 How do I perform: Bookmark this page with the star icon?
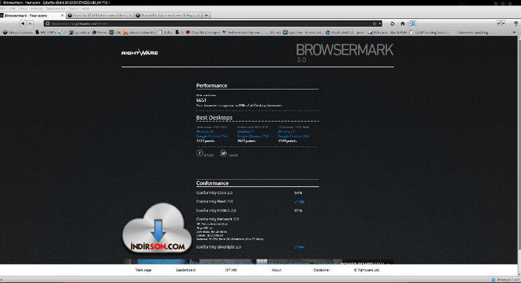pyautogui.click(x=375, y=24)
